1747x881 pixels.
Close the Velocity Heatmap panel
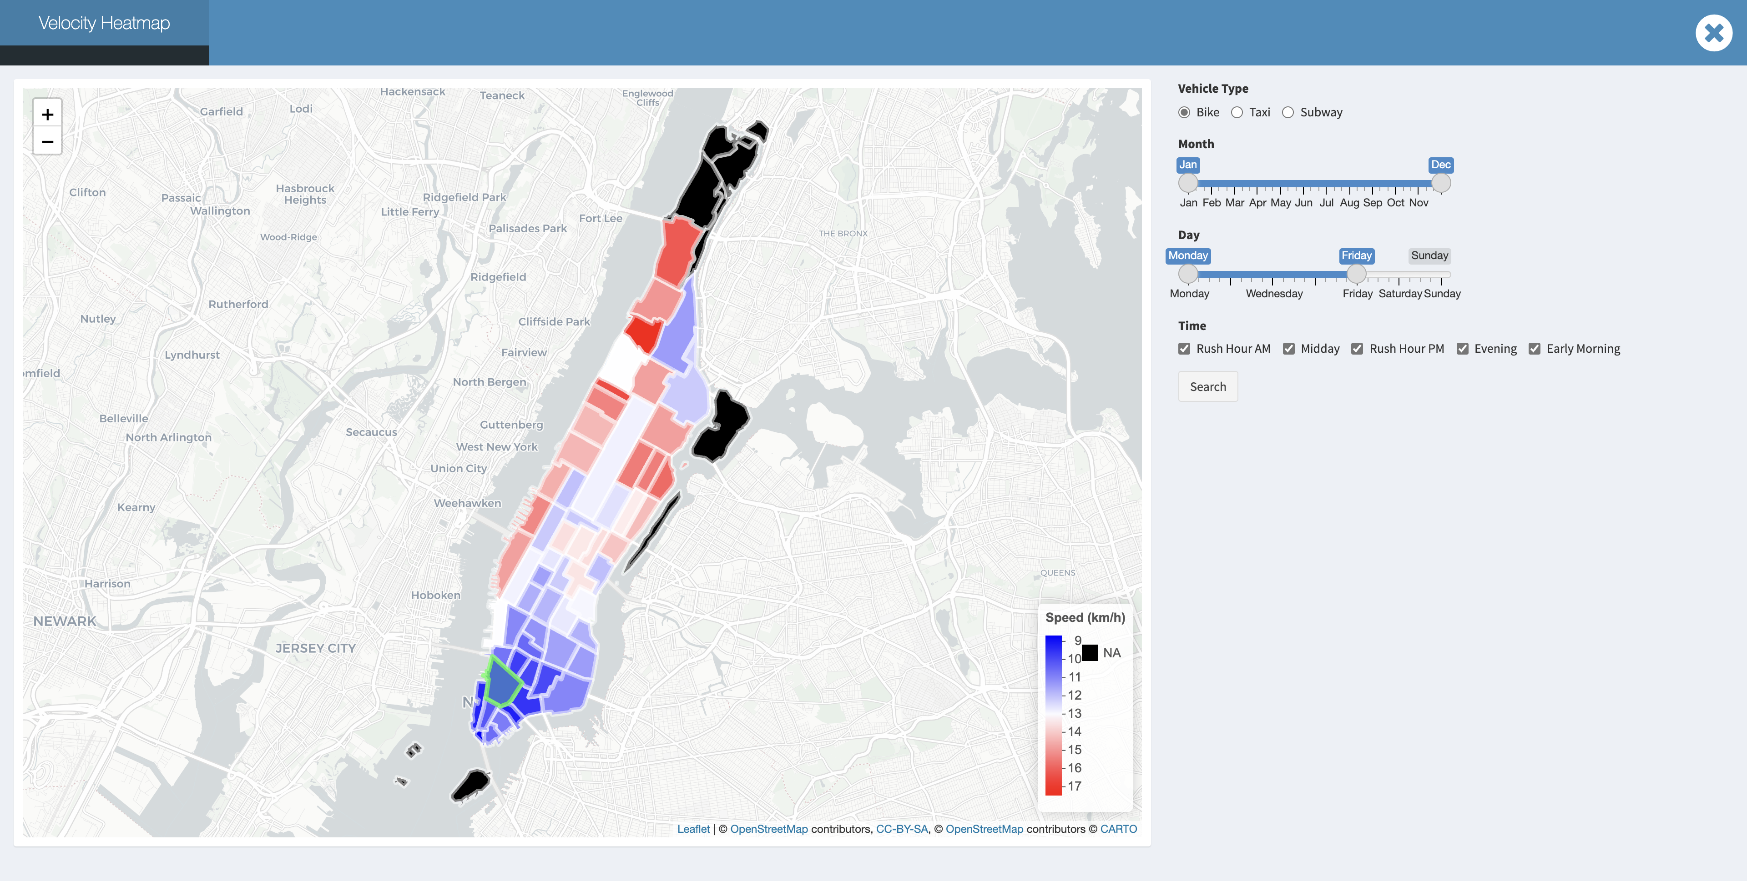pos(1713,33)
